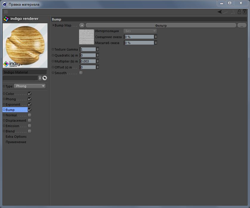Toggle the Phong checkbox
The image size is (250, 208).
pyautogui.click(x=30, y=99)
